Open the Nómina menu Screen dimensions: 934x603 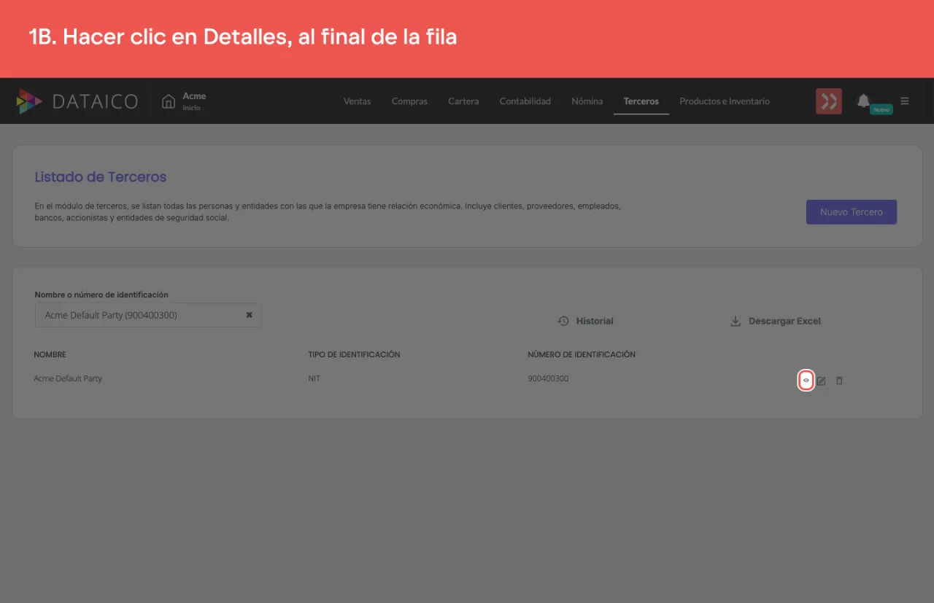tap(587, 101)
